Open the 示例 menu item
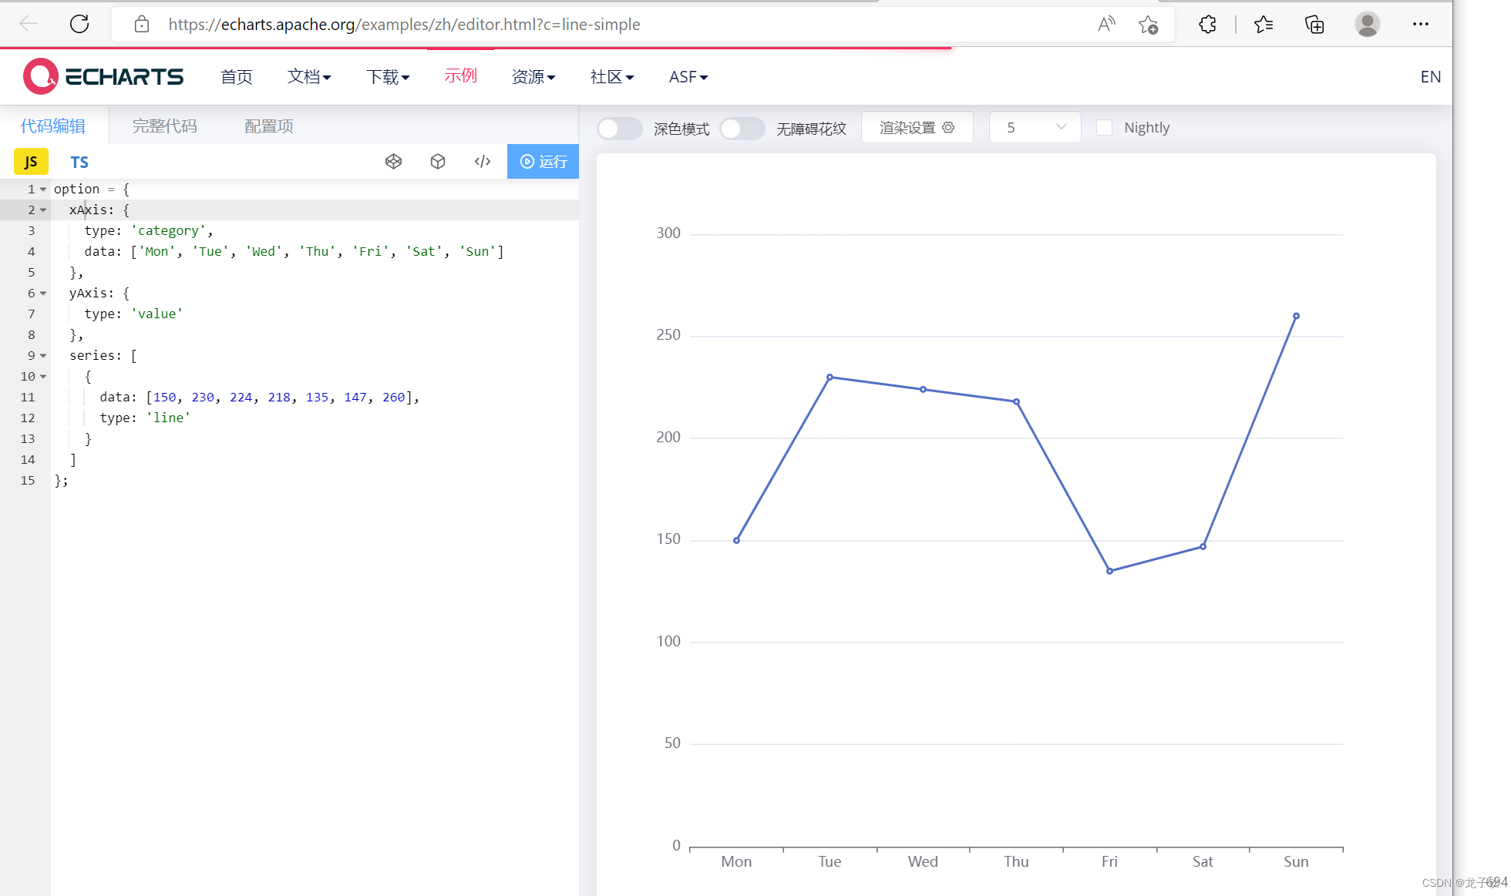Image resolution: width=1511 pixels, height=896 pixels. (x=460, y=76)
